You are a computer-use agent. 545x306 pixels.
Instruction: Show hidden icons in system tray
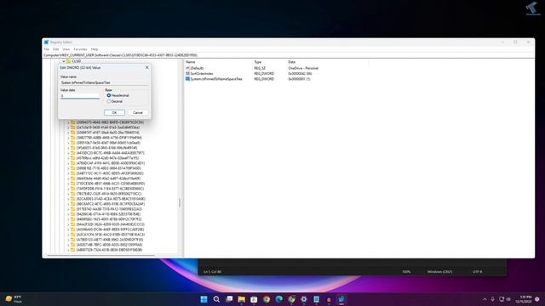coord(485,299)
